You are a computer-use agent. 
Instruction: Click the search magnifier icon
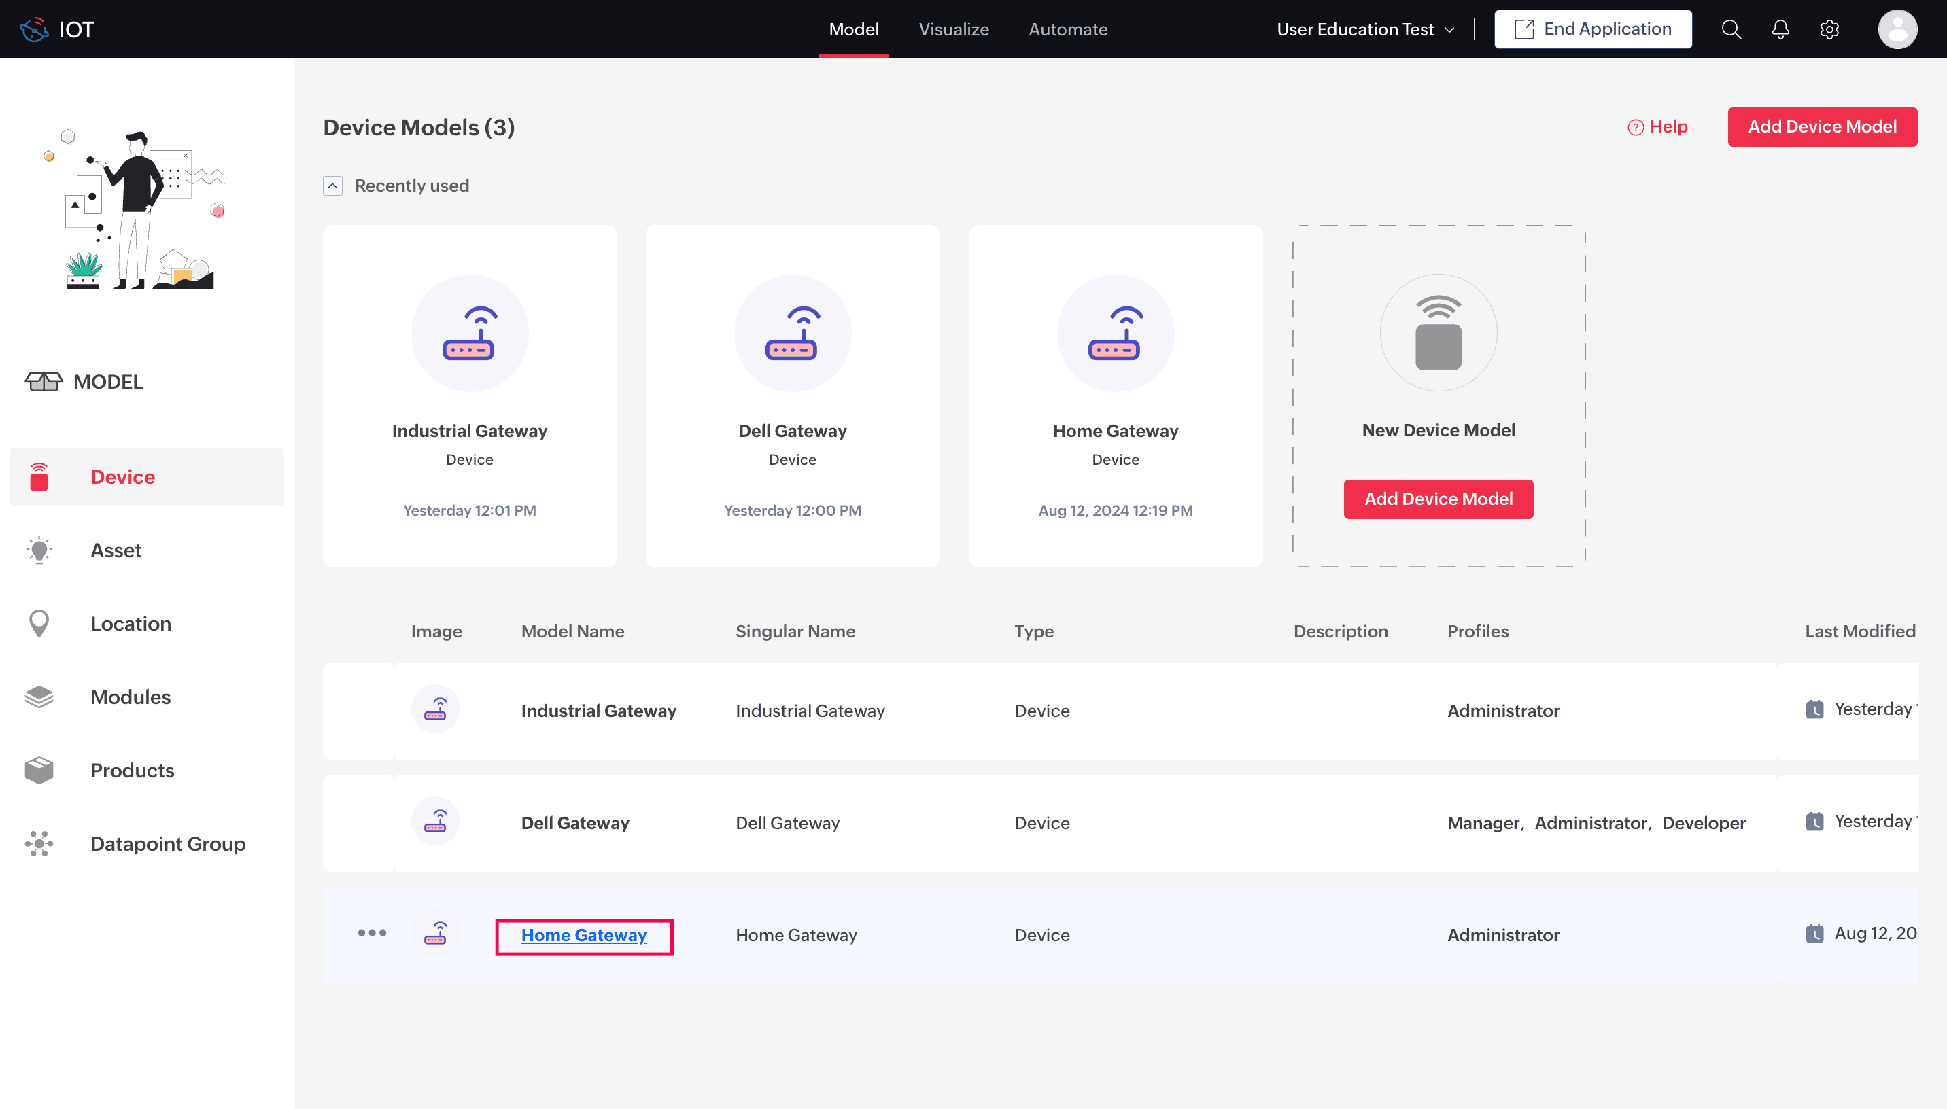(x=1731, y=29)
